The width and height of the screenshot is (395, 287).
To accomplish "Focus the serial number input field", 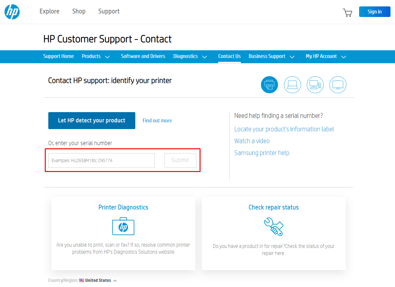I will coord(101,160).
